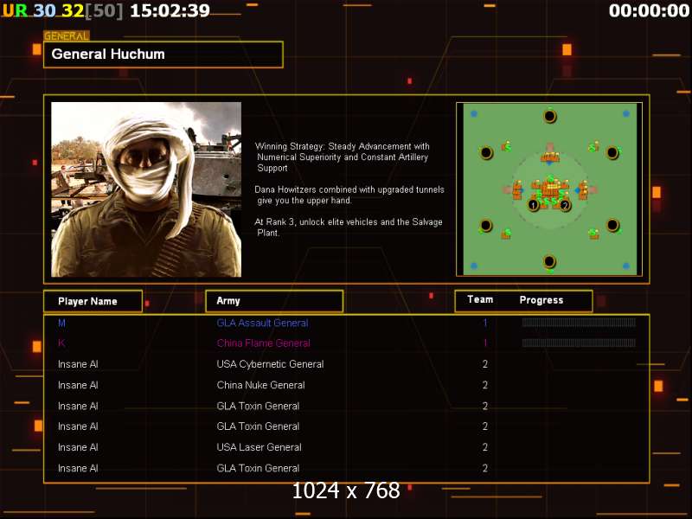Click player K's loading progress bar
Viewport: 692px width, 519px height.
click(579, 343)
